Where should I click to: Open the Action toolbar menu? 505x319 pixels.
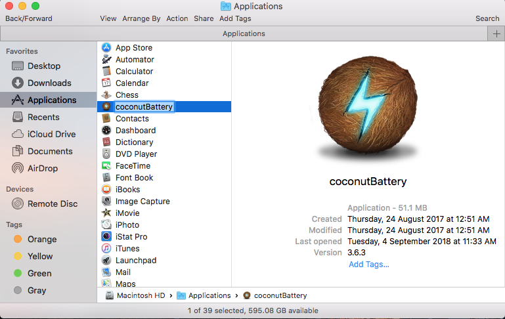[177, 18]
